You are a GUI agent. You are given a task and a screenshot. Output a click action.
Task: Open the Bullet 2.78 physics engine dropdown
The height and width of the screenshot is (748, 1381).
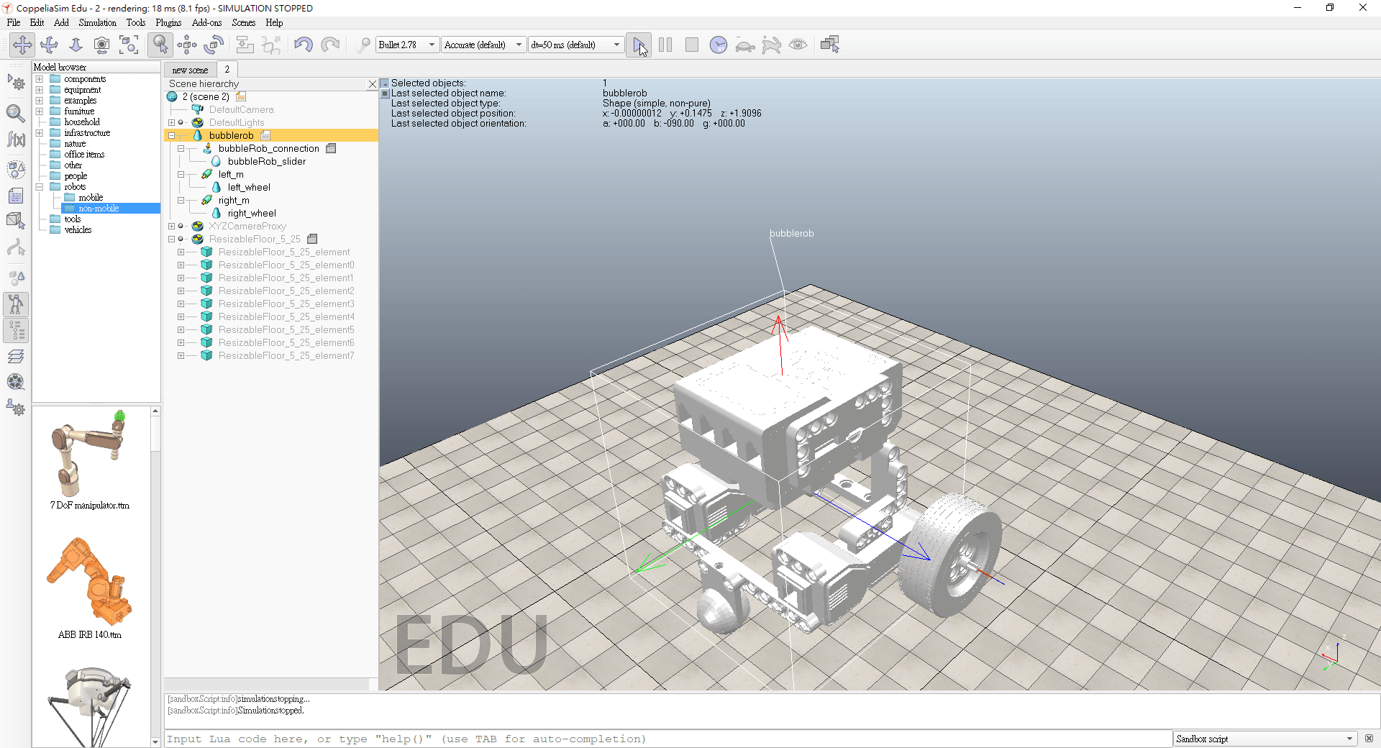pyautogui.click(x=407, y=45)
